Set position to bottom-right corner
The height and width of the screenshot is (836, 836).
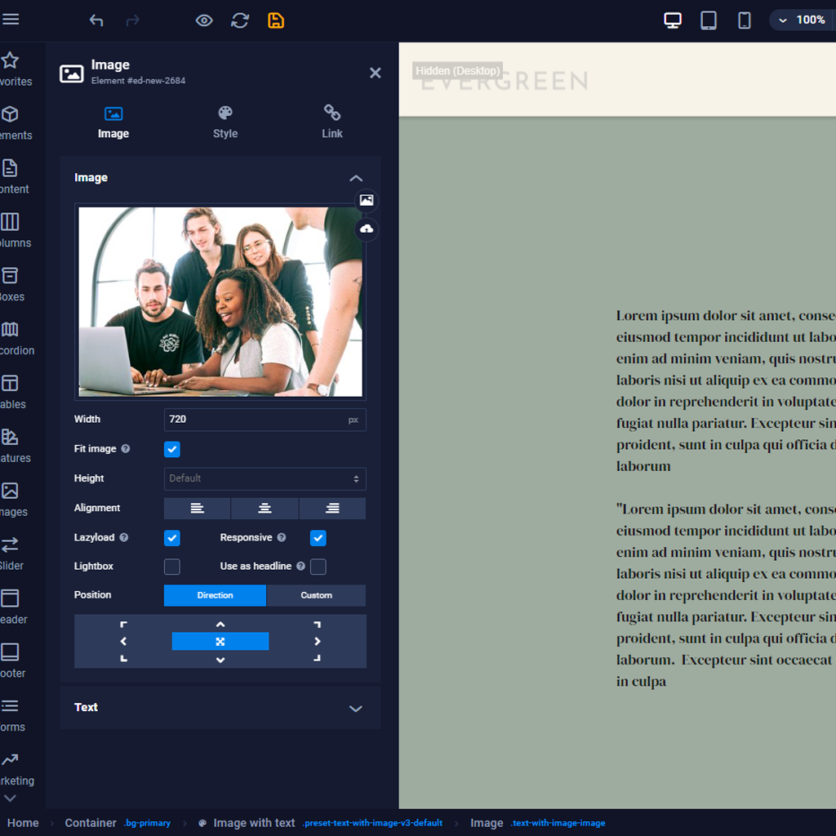(x=317, y=659)
